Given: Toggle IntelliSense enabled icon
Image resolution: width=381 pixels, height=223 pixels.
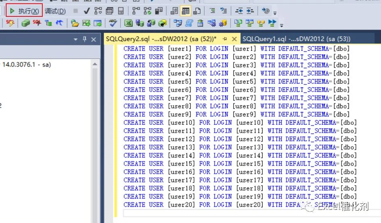Looking at the screenshot, I should point(121,11).
